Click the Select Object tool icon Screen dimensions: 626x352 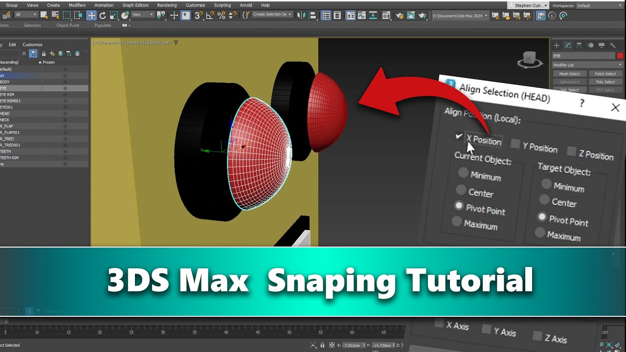tap(45, 15)
